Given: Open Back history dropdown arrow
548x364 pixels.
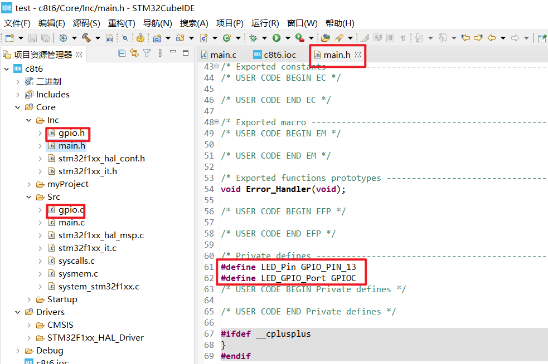Looking at the screenshot, I should 503,38.
